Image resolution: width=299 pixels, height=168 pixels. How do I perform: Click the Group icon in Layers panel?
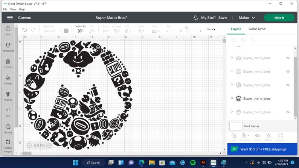(234, 40)
